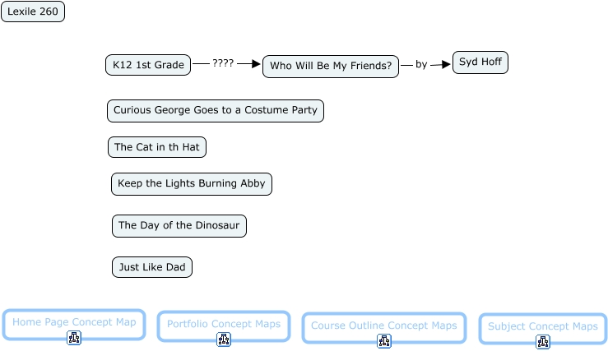Open the Home Page Concept Map link

point(74,322)
